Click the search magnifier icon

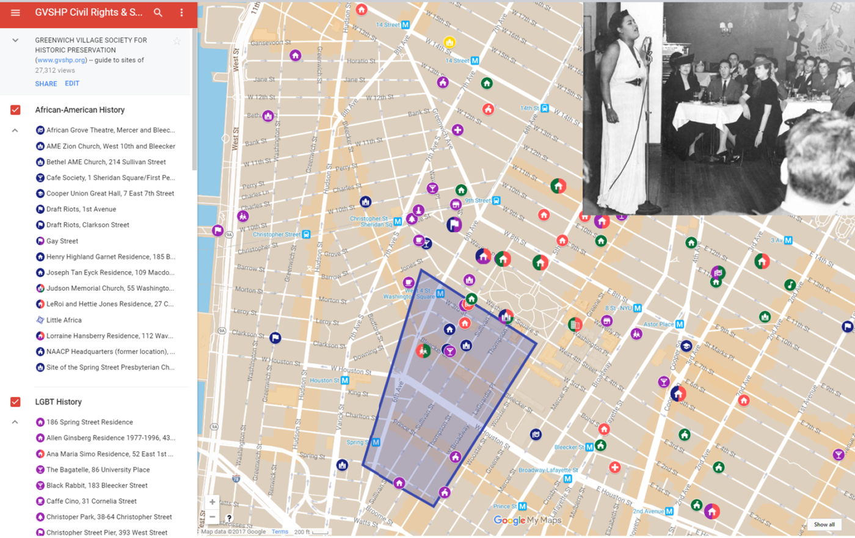pos(158,13)
